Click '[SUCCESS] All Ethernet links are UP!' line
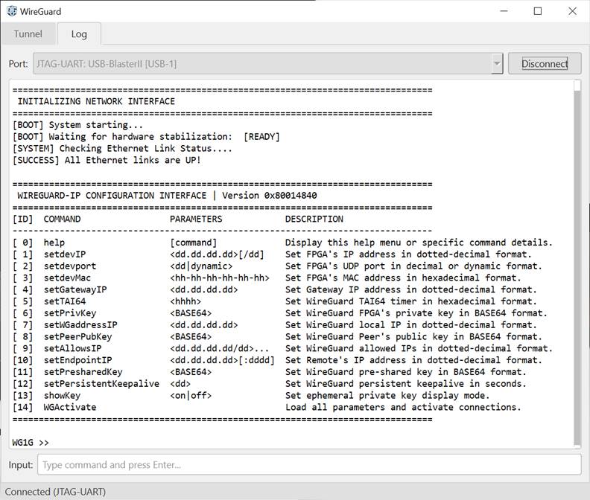The height and width of the screenshot is (500, 590). click(107, 160)
